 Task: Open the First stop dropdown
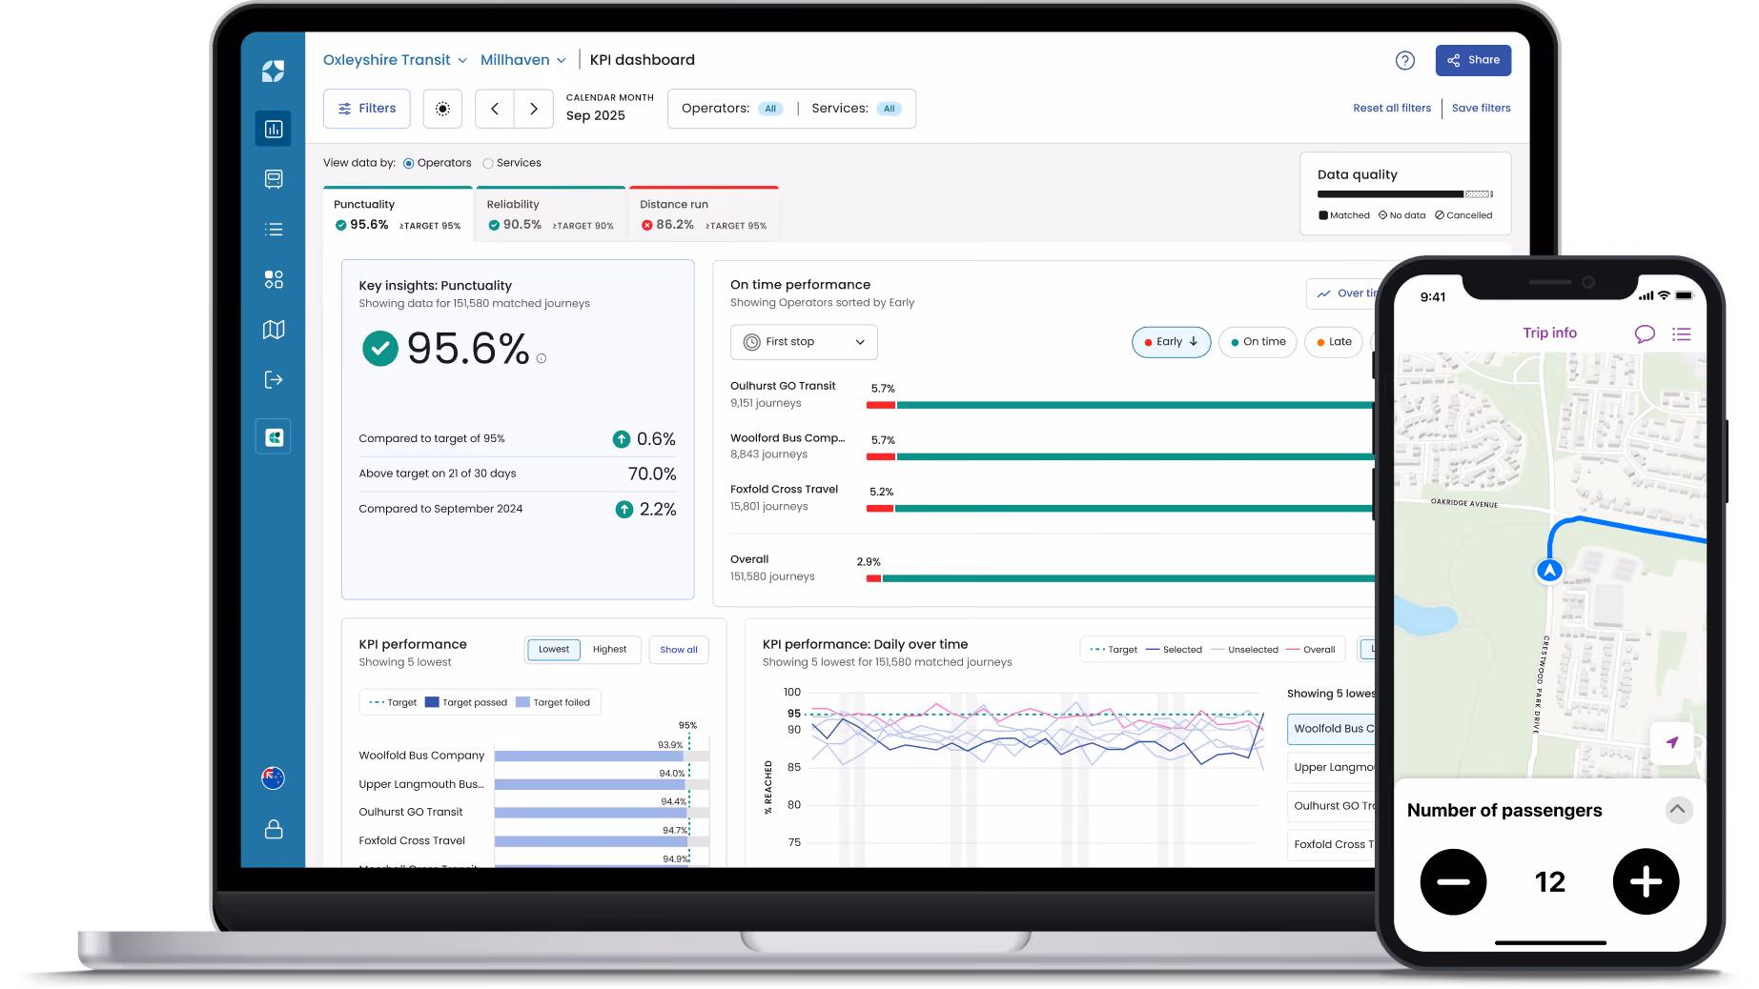click(x=804, y=342)
